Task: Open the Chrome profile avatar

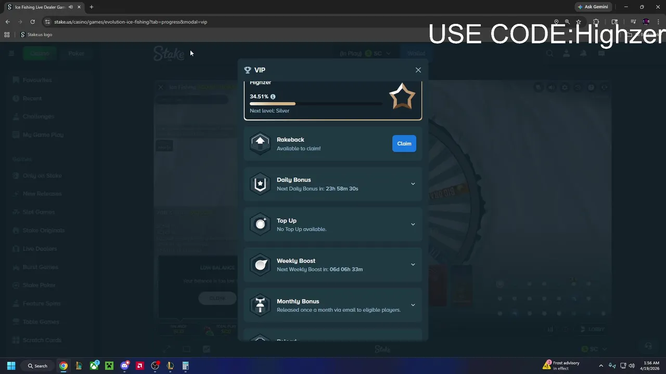Action: click(646, 22)
